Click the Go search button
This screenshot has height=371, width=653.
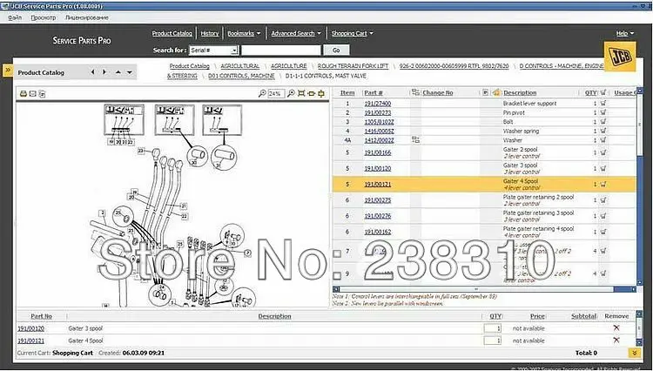(x=336, y=51)
